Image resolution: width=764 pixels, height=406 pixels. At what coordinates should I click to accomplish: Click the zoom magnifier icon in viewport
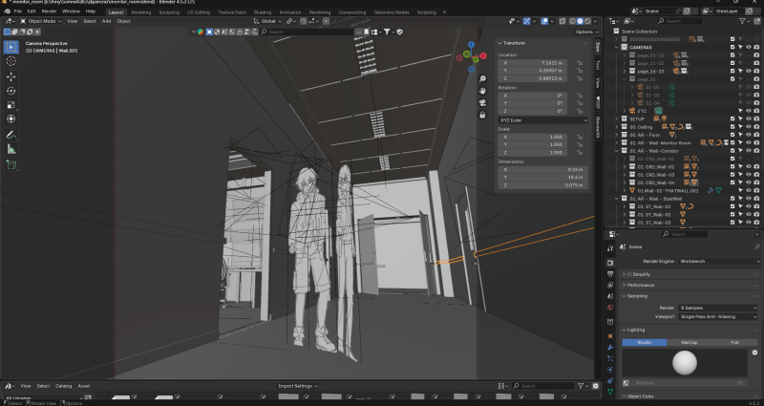pyautogui.click(x=483, y=76)
